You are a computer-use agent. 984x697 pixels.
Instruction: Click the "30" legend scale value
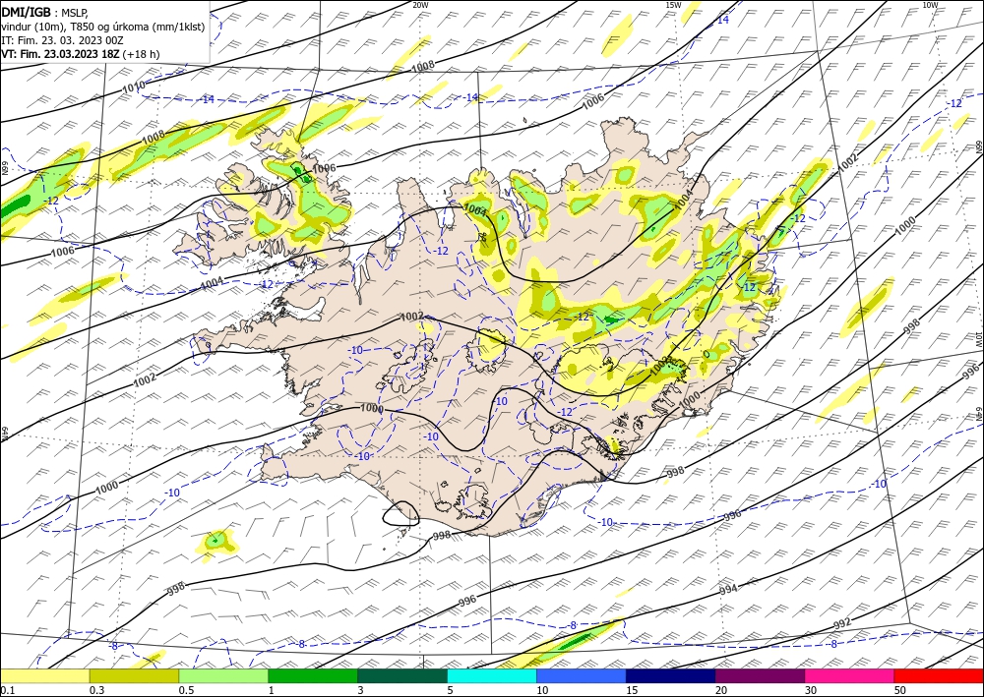(811, 690)
